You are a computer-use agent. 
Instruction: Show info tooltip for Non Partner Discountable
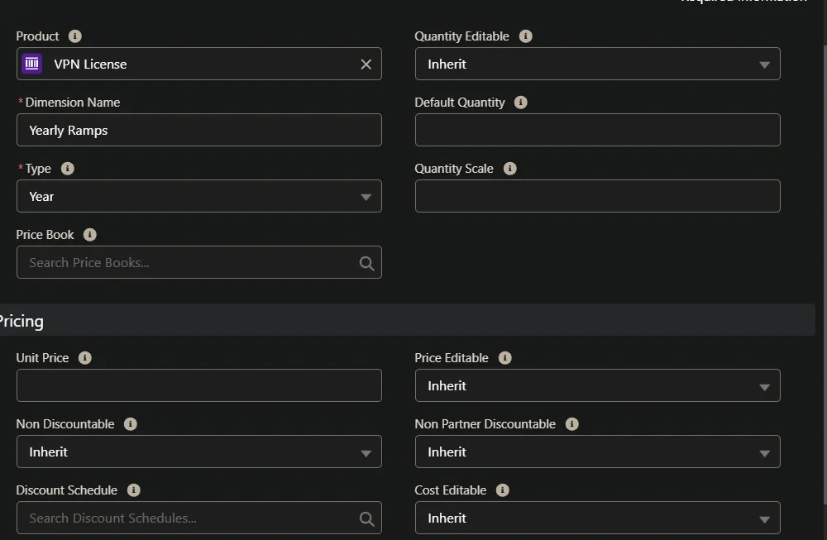pos(571,424)
